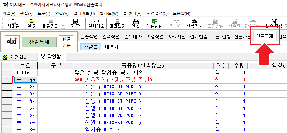Select the 총괄표 view toggle
The image size is (287, 133).
(91, 47)
